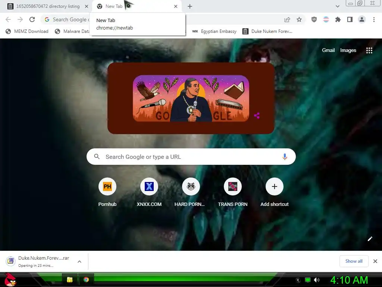Switch to the 1652058670472 directory listing tab
This screenshot has width=382, height=287.
(x=48, y=6)
